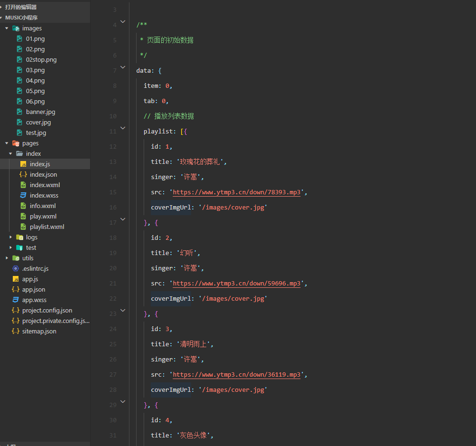This screenshot has height=446, width=476.
Task: Fold the code block at line 23
Action: 123,310
